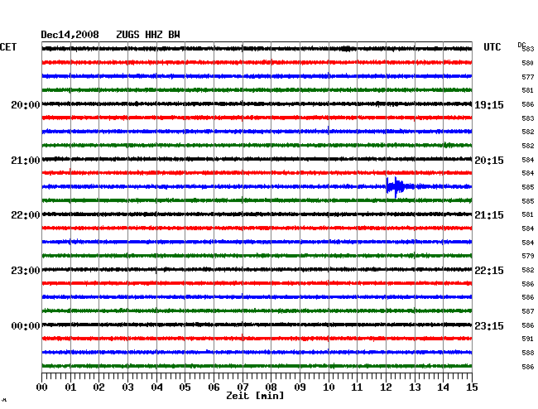Pick the 10 minute axis tick label
538x409 pixels.
coord(329,387)
